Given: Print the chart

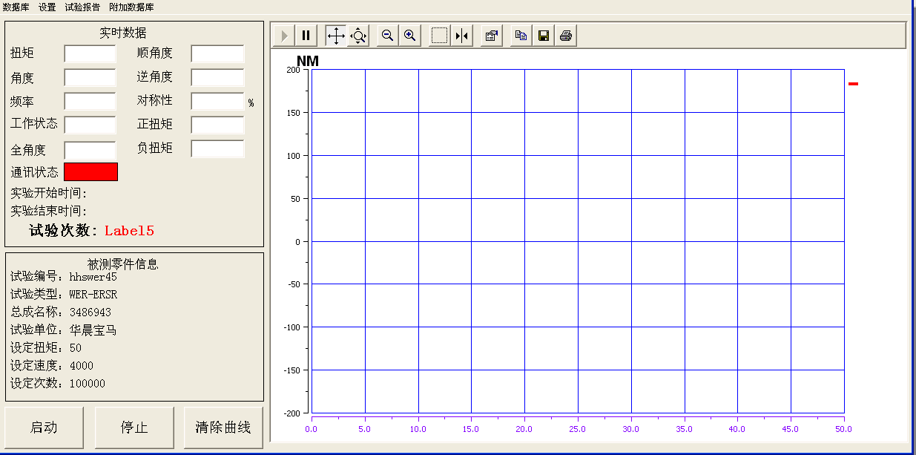Looking at the screenshot, I should [x=566, y=36].
